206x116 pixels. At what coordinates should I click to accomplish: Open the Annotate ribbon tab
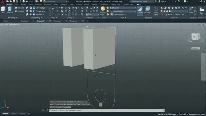[64, 5]
